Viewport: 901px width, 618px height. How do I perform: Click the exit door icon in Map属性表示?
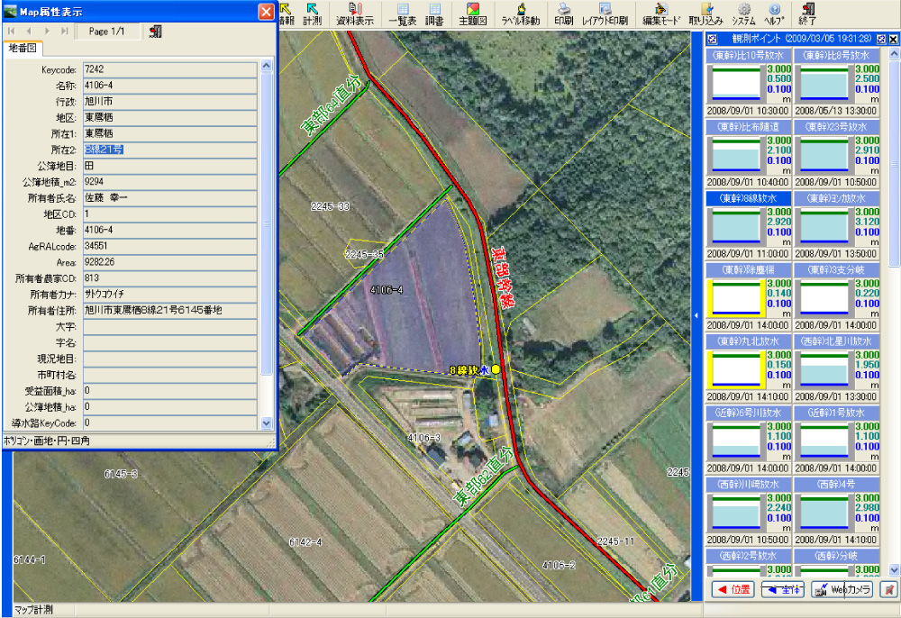156,32
